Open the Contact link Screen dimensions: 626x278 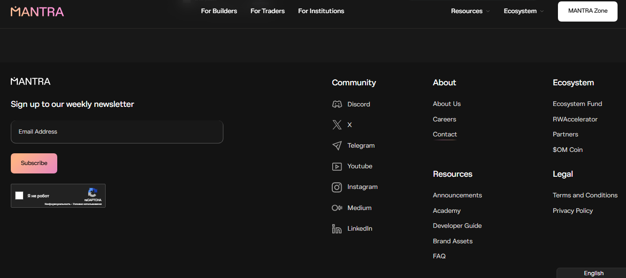click(445, 134)
